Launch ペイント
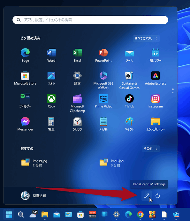190x221 pixels. [129, 124]
